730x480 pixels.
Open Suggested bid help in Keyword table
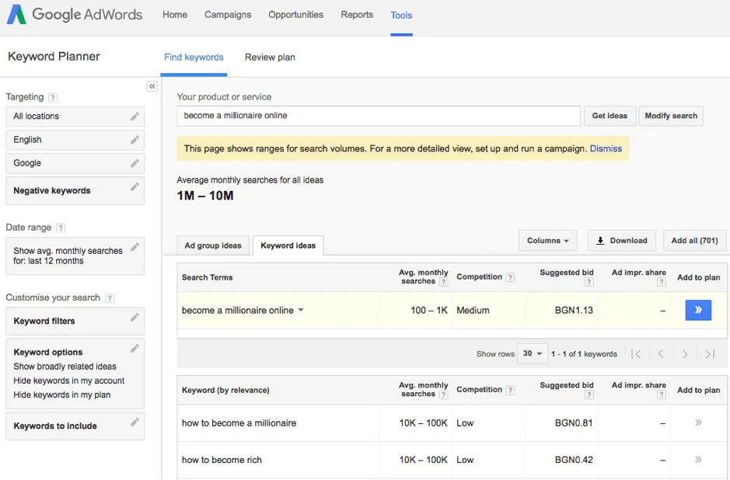coord(589,395)
